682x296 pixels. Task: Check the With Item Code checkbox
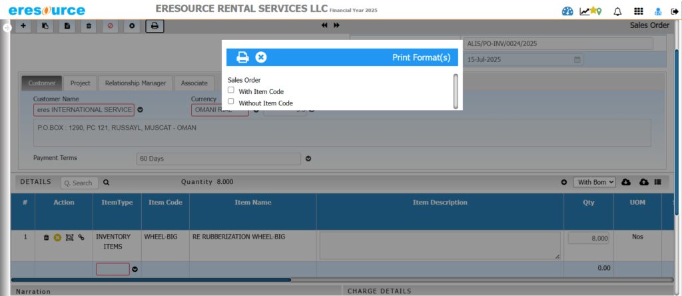pos(231,90)
